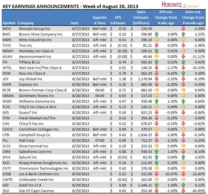This screenshot has height=194, width=208.
Task: Click green up arrow next to BWS 3.00%
Action: [x=156, y=34]
